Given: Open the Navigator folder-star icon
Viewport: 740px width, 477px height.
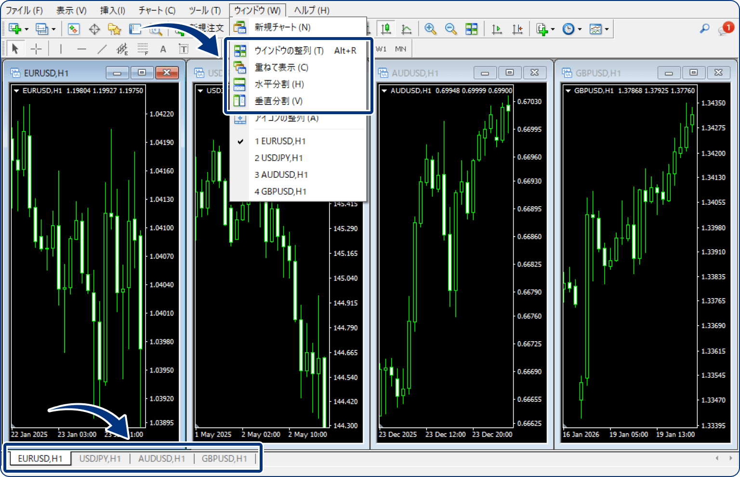Looking at the screenshot, I should 114,29.
